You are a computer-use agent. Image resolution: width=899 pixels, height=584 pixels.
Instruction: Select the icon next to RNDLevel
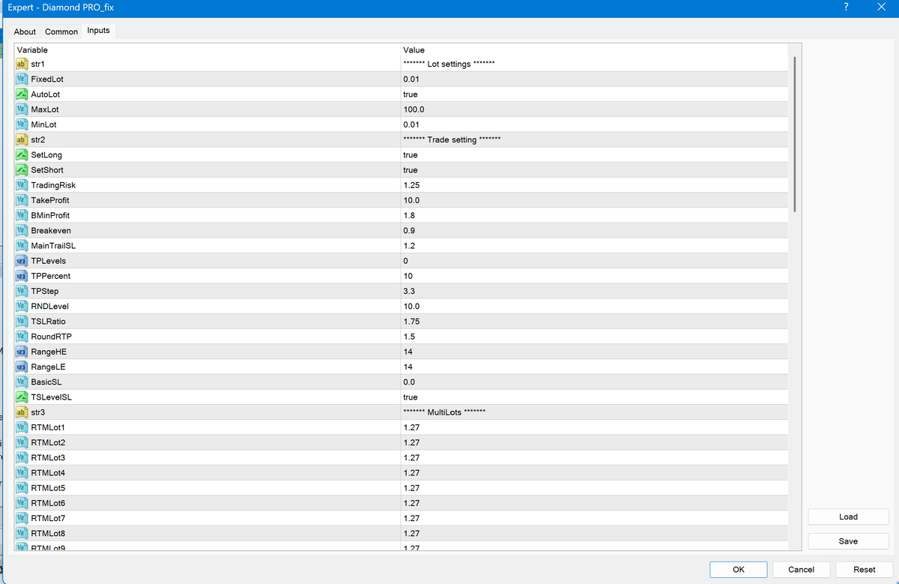click(22, 306)
